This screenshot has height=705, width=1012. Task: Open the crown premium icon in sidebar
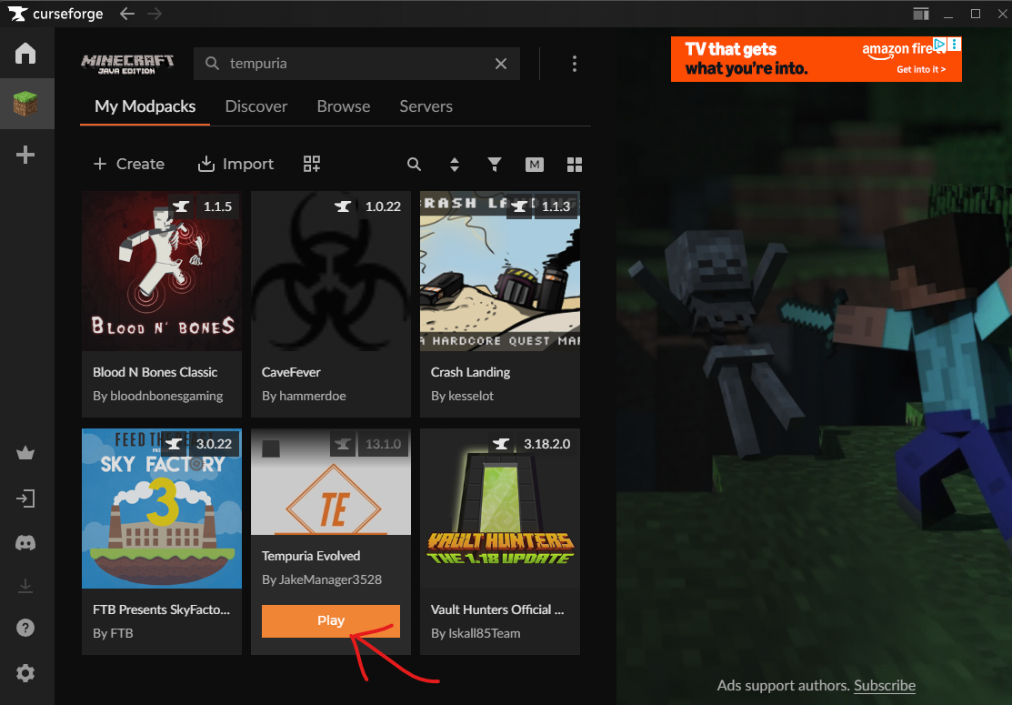coord(25,453)
